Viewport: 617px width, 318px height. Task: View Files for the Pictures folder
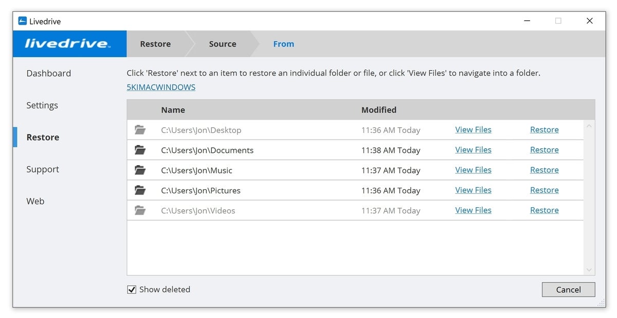[x=473, y=190]
